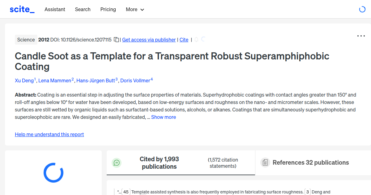Open notifications via the bell icon
Image resolution: width=371 pixels, height=195 pixels.
196,40
